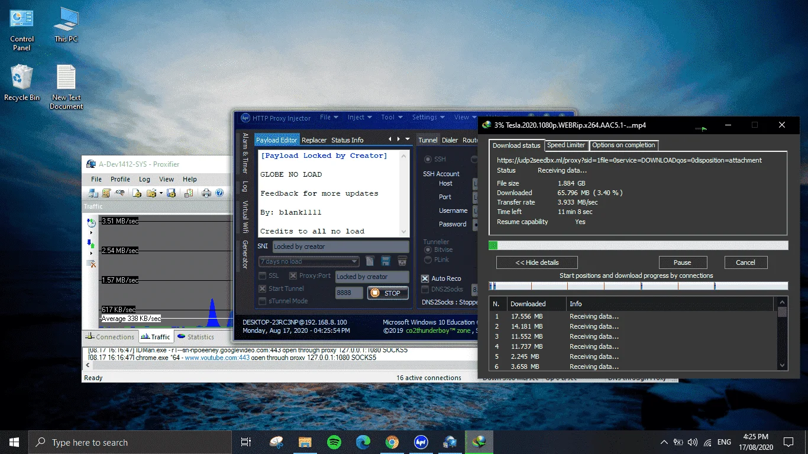Click the blue floppy save icon in HTTP Proxy Injector
Image resolution: width=808 pixels, height=454 pixels.
[386, 261]
